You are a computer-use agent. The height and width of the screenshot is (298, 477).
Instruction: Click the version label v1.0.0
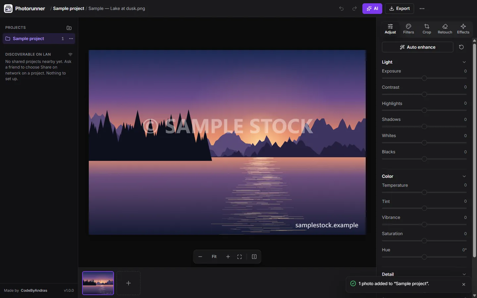click(69, 291)
